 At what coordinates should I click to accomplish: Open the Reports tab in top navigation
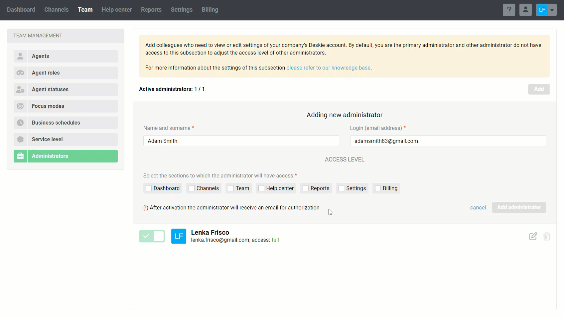(x=151, y=10)
